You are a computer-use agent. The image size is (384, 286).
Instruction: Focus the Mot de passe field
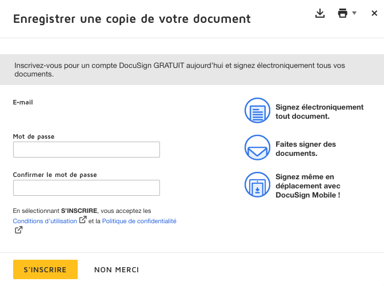tap(86, 150)
